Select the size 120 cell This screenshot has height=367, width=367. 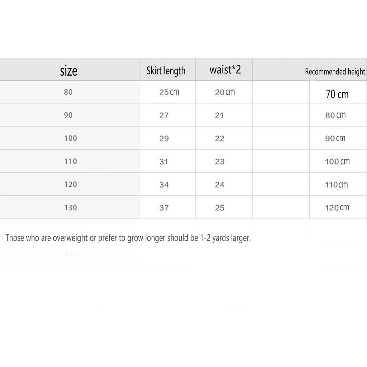[71, 185]
